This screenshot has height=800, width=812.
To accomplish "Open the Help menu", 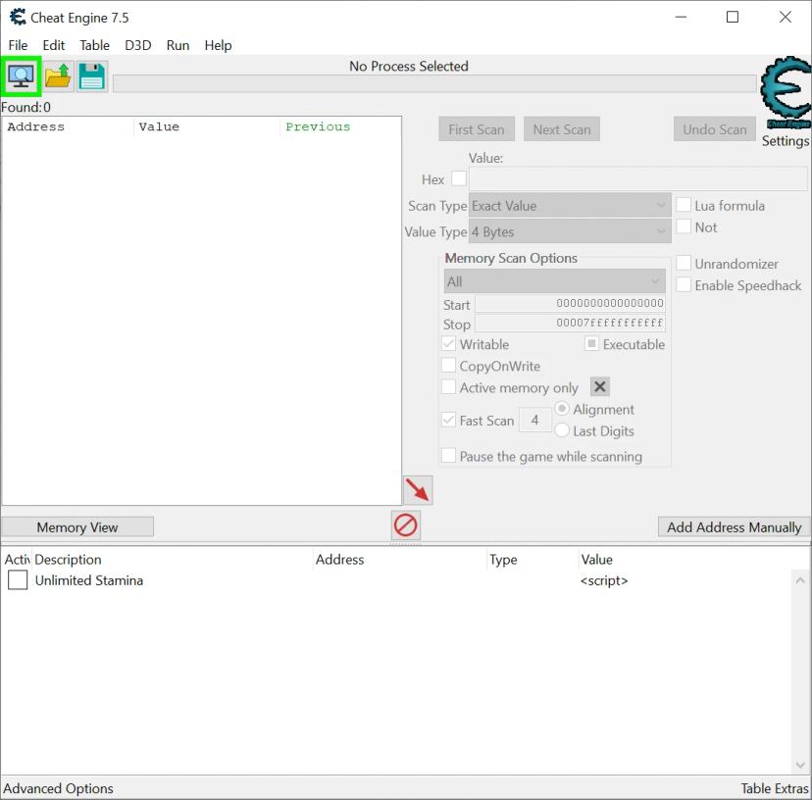I will click(218, 45).
